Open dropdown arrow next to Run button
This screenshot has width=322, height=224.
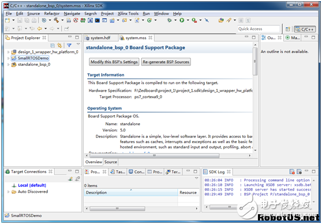coord(188,20)
